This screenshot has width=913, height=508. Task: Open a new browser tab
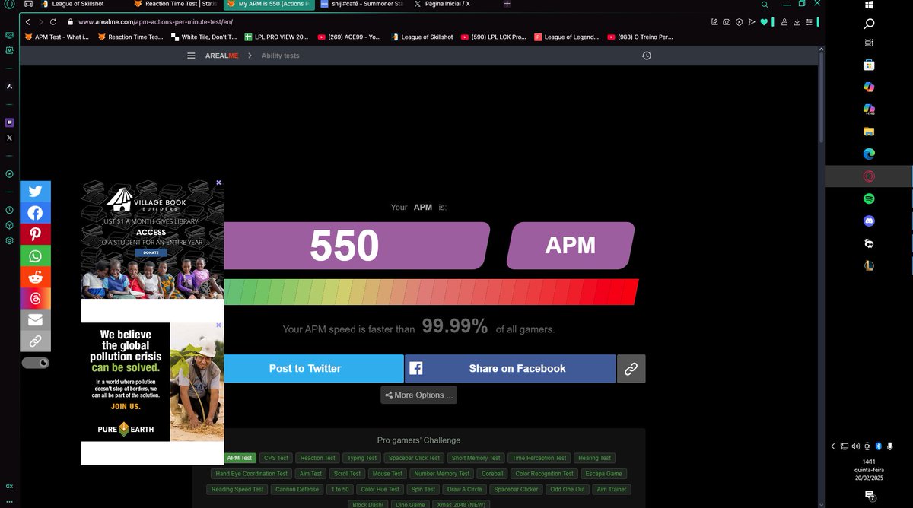coord(507,4)
